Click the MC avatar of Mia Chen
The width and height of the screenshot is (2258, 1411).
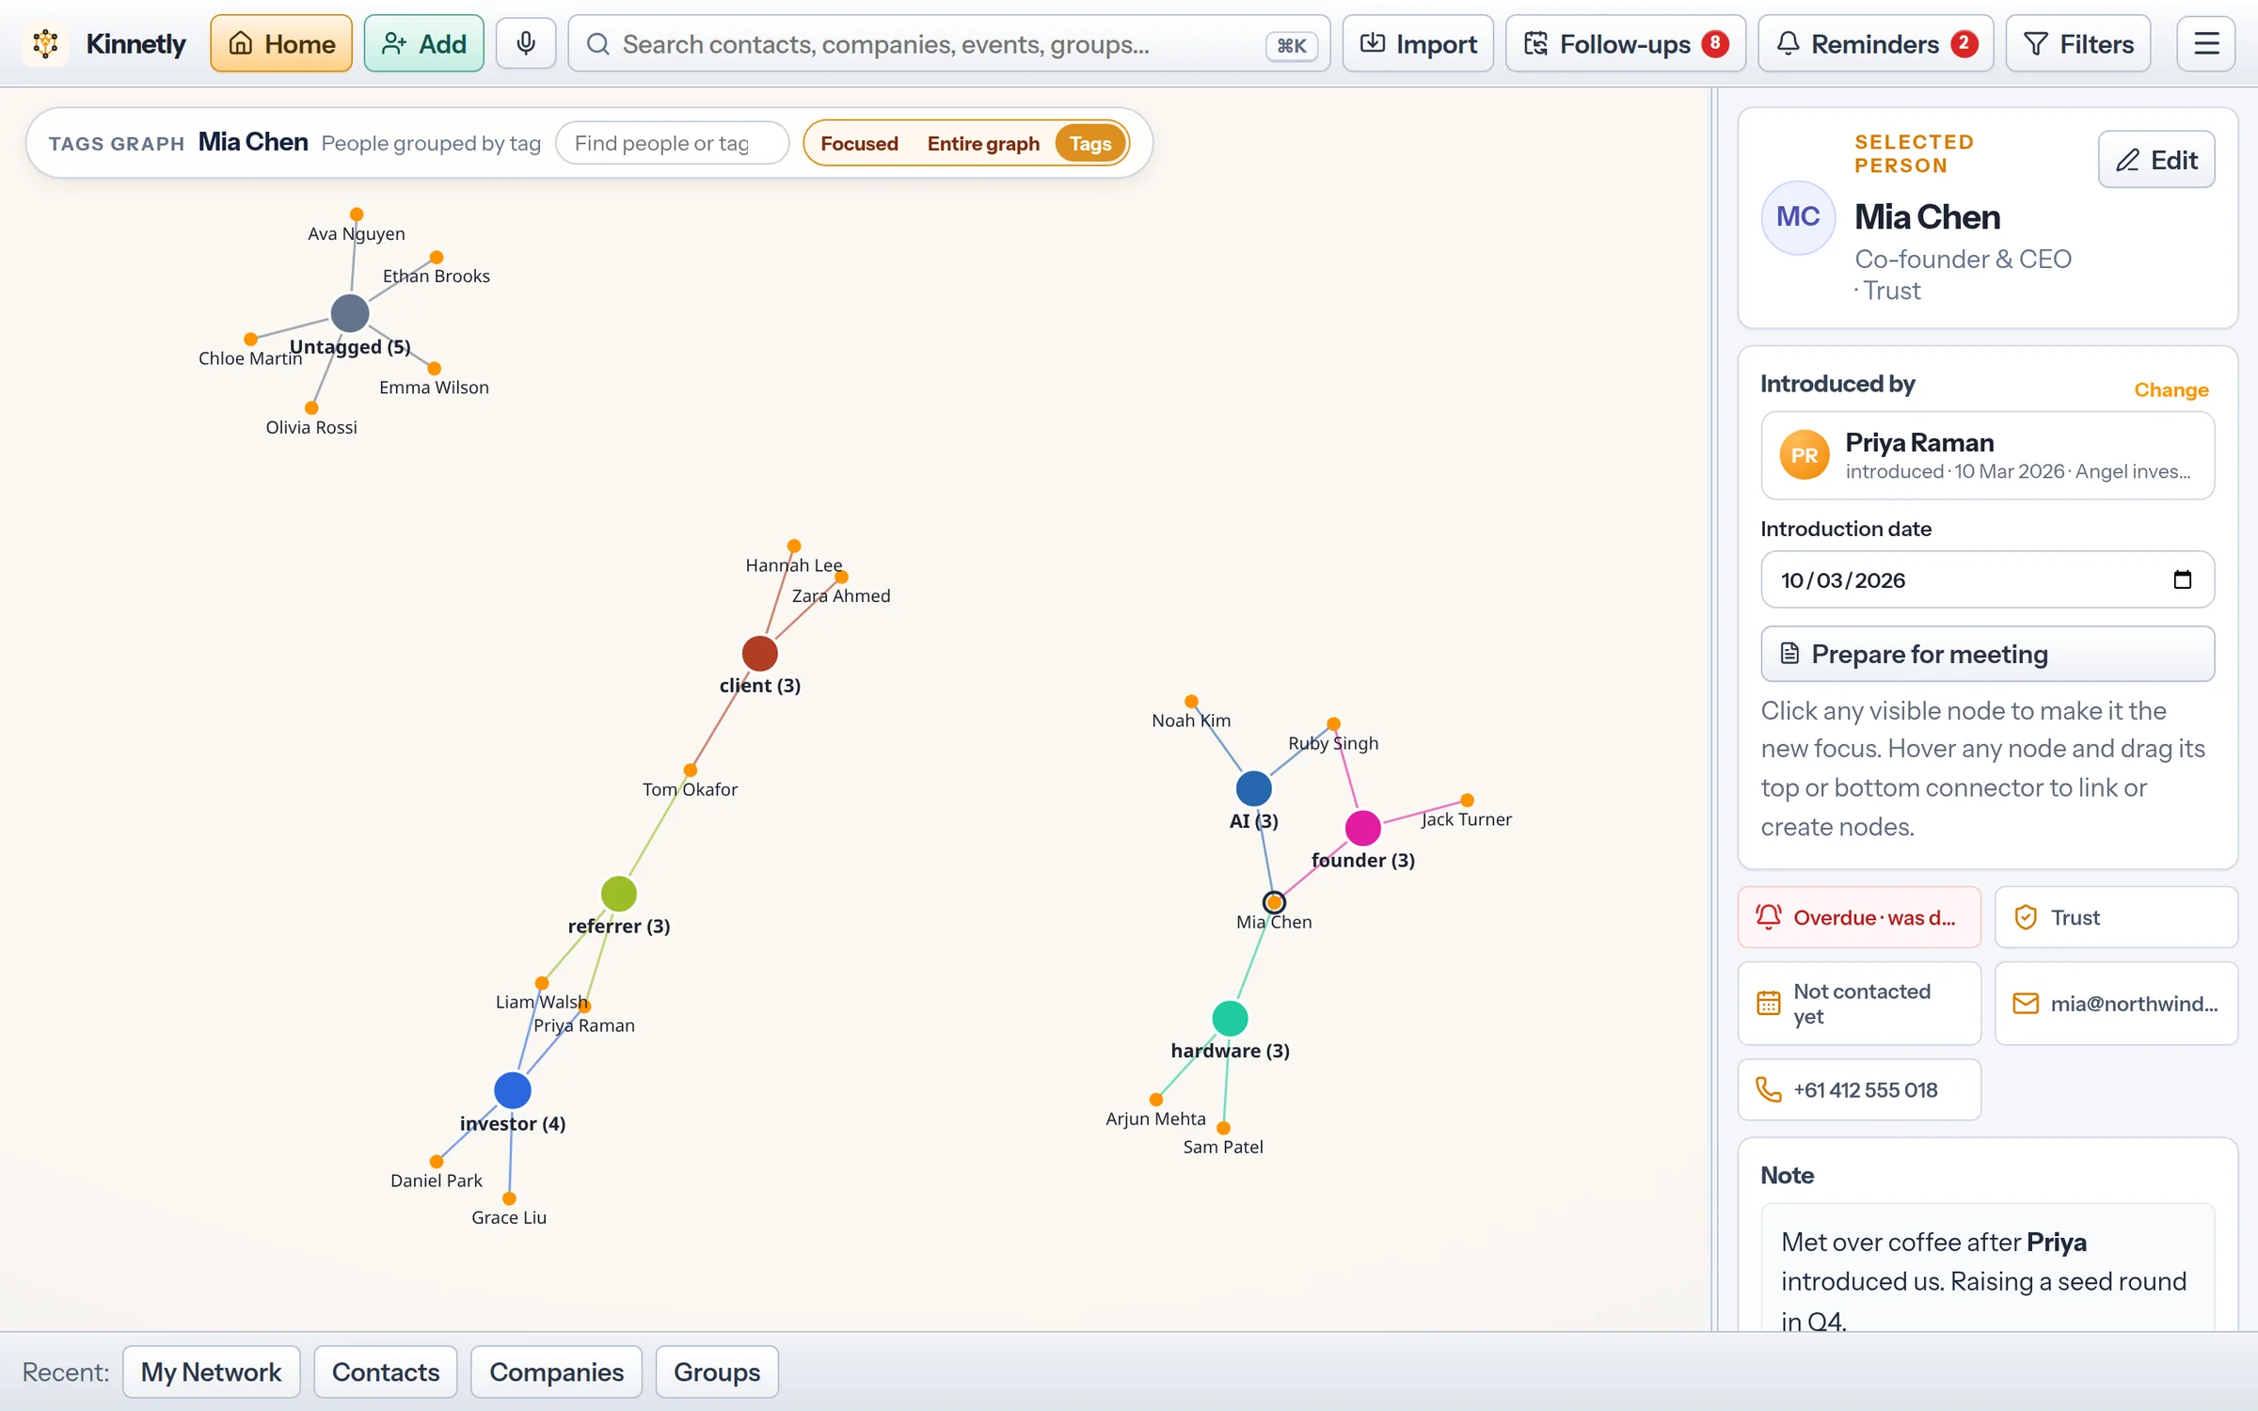tap(1798, 217)
